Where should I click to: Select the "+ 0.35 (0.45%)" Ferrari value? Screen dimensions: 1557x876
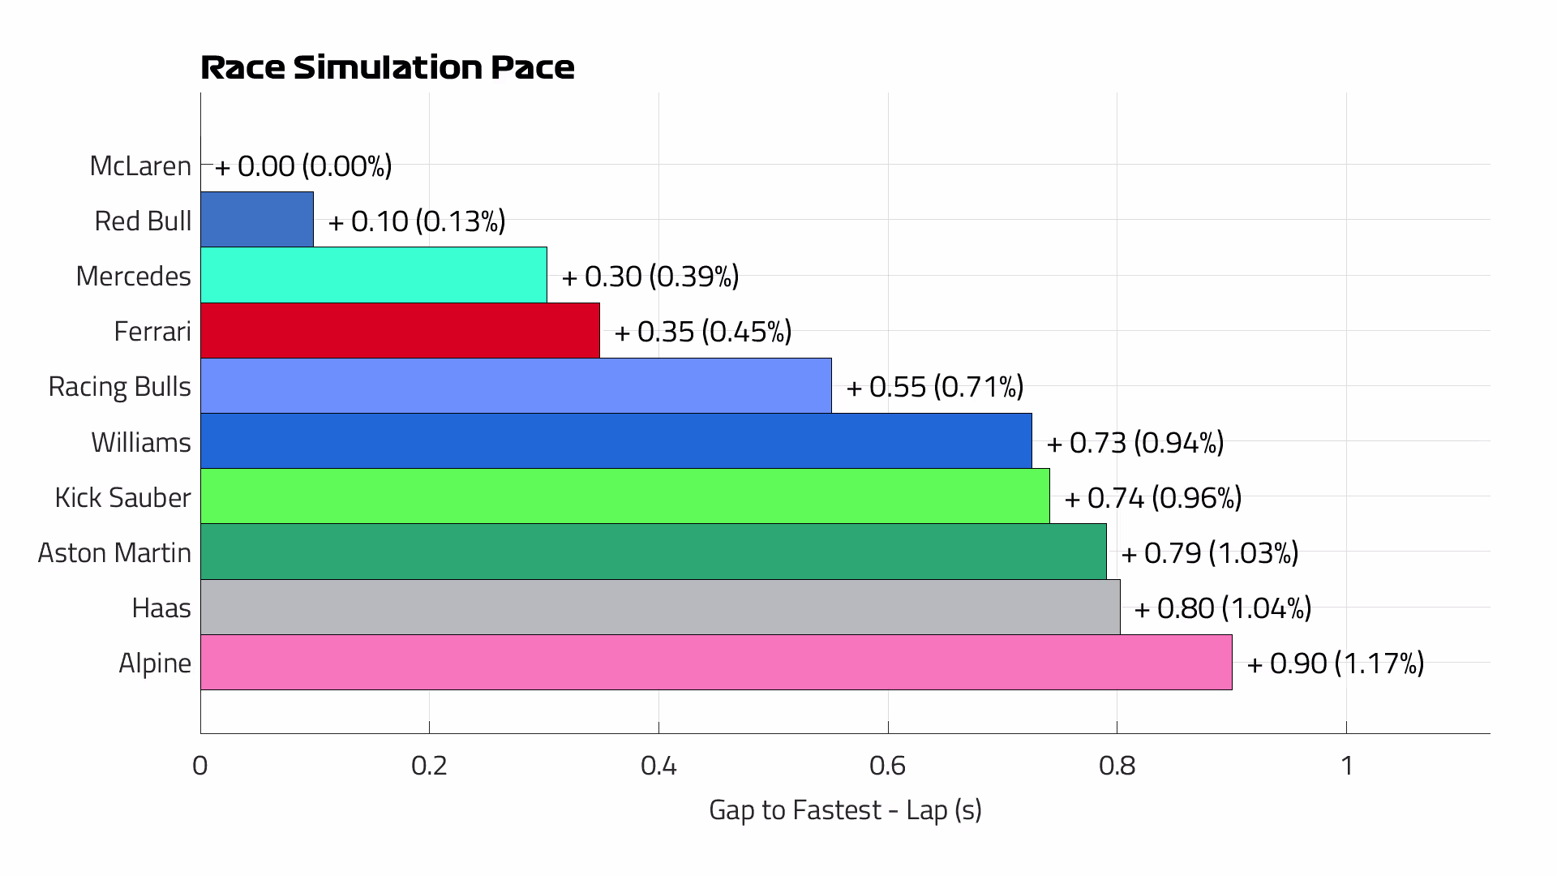pyautogui.click(x=702, y=331)
